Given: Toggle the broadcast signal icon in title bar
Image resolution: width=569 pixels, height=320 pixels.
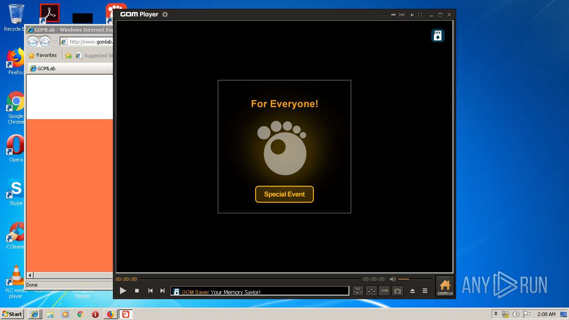Looking at the screenshot, I should [x=402, y=15].
